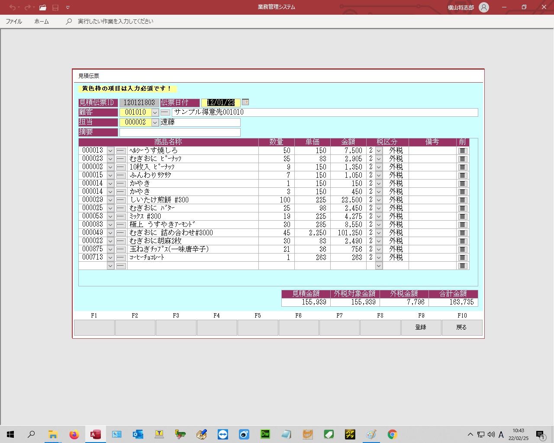The height and width of the screenshot is (443, 554).
Task: Open the product code dropdown for 000013
Action: pyautogui.click(x=110, y=151)
